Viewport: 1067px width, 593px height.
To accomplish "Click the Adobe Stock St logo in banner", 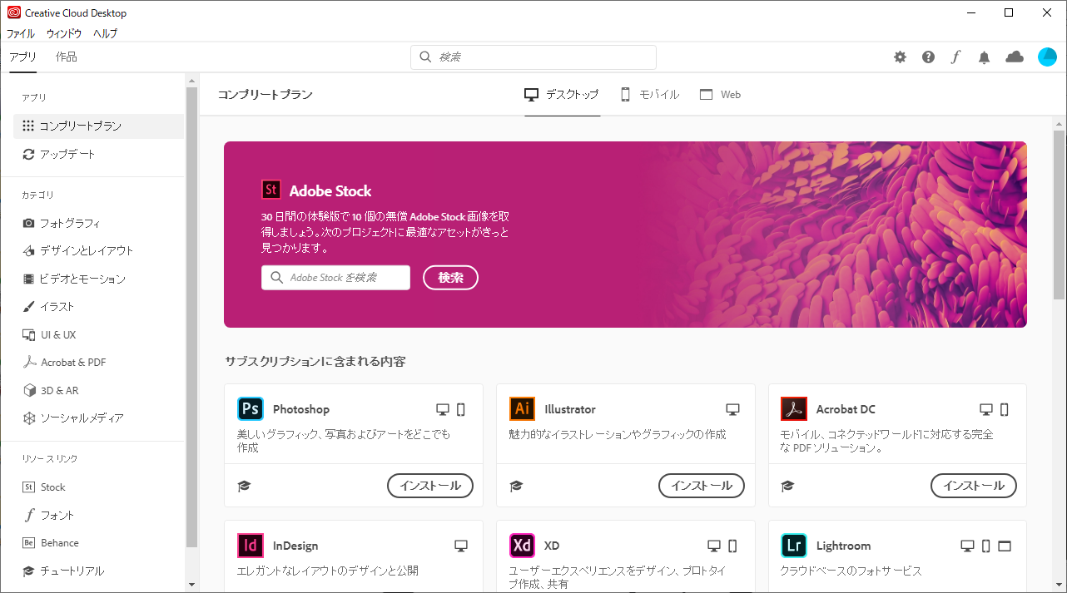I will point(271,190).
